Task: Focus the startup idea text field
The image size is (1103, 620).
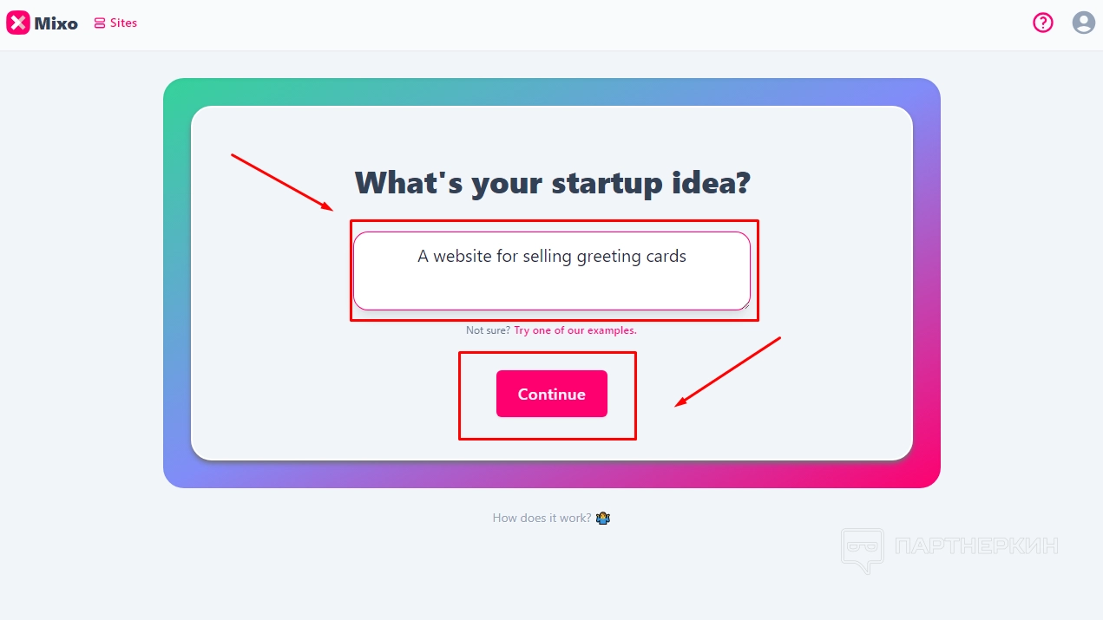Action: 551,271
